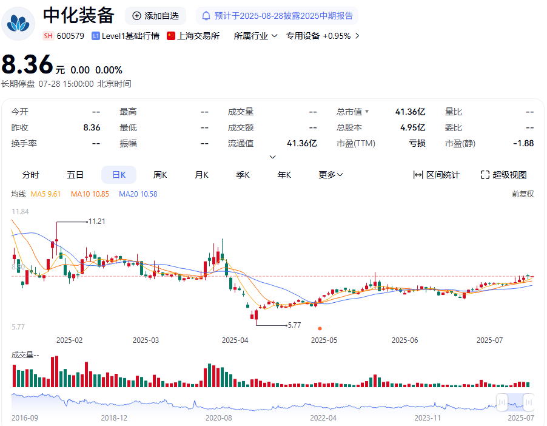
Task: Switch to 季K chart tab
Action: tap(243, 175)
